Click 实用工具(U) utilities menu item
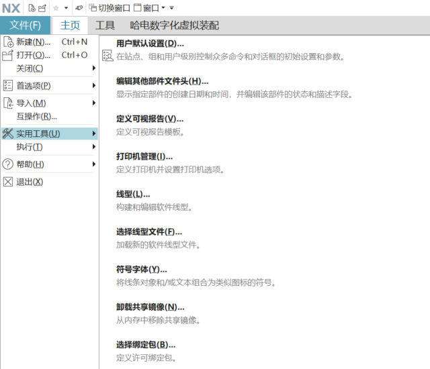Screen dimensions: 430x369 (x=49, y=134)
